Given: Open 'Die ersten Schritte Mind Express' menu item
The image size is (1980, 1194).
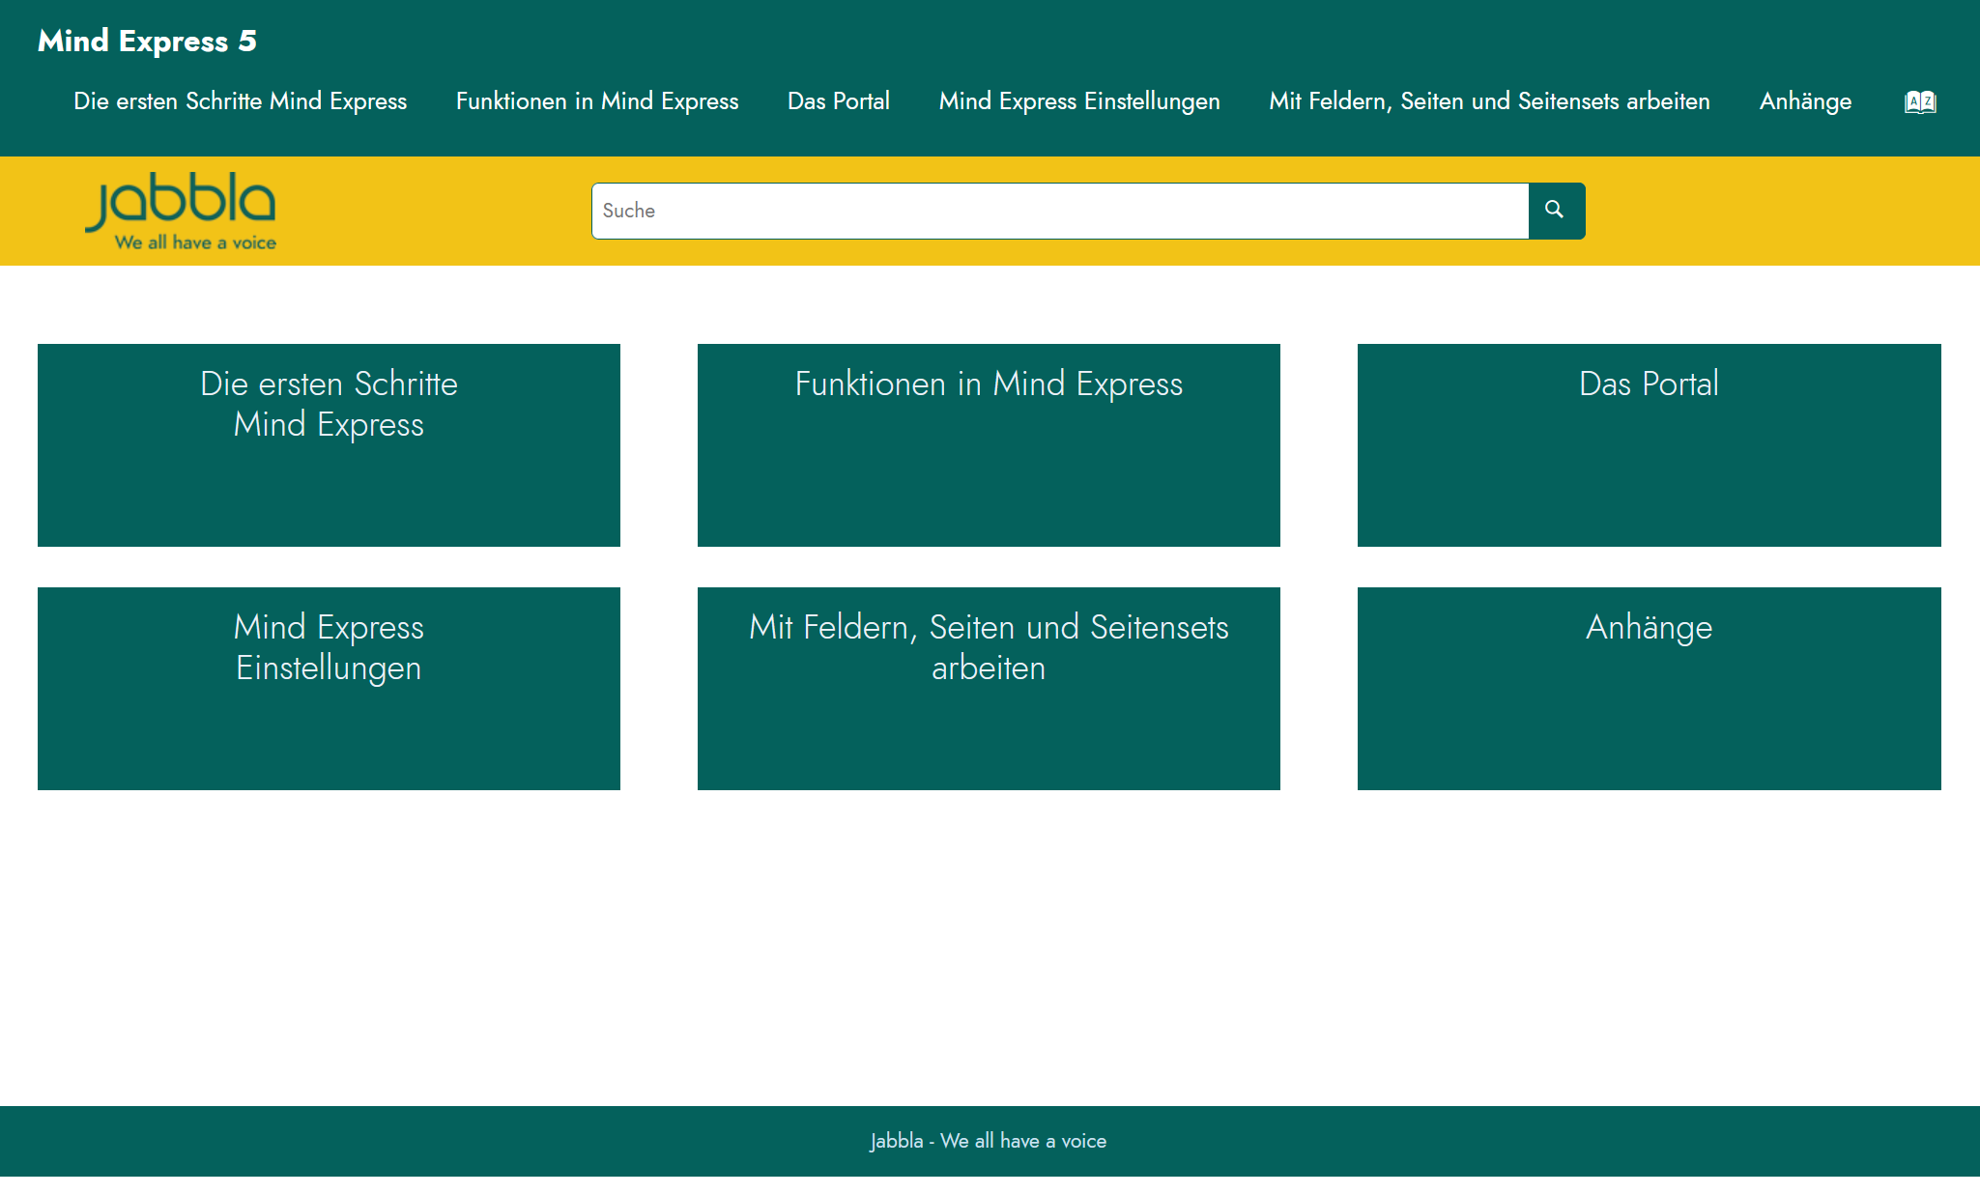Looking at the screenshot, I should tap(240, 101).
